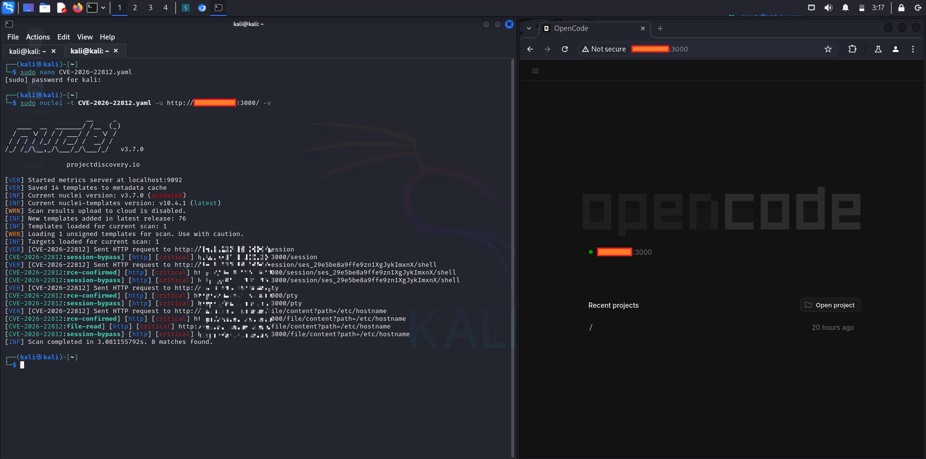Expand the terminal launcher dropdown in the taskbar

tap(103, 8)
